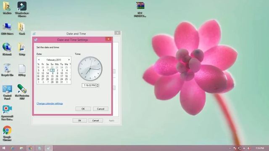The image size is (269, 151).
Task: Select day 10 in the calendar
Action: 62,73
